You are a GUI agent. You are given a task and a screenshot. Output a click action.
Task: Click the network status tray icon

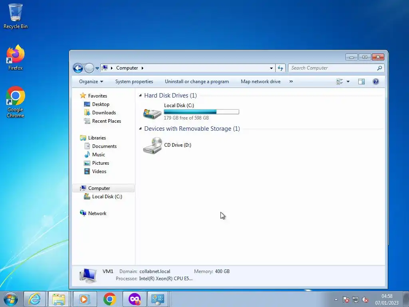click(355, 299)
